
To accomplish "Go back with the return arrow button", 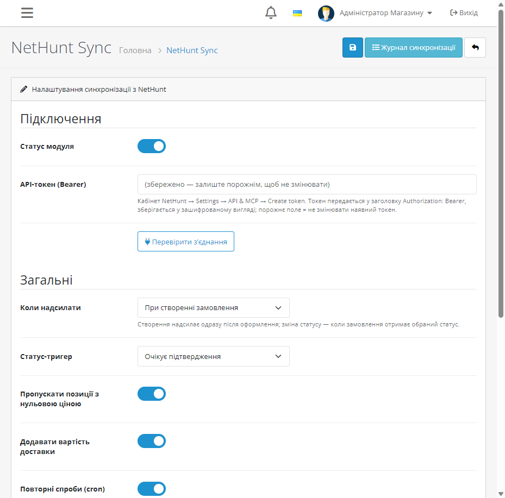I will 475,48.
